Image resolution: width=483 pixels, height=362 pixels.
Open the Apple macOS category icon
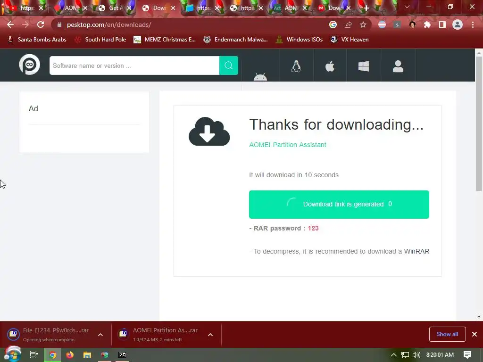click(x=330, y=66)
